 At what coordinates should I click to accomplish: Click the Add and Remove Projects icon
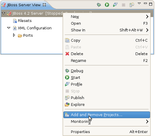[67, 115]
